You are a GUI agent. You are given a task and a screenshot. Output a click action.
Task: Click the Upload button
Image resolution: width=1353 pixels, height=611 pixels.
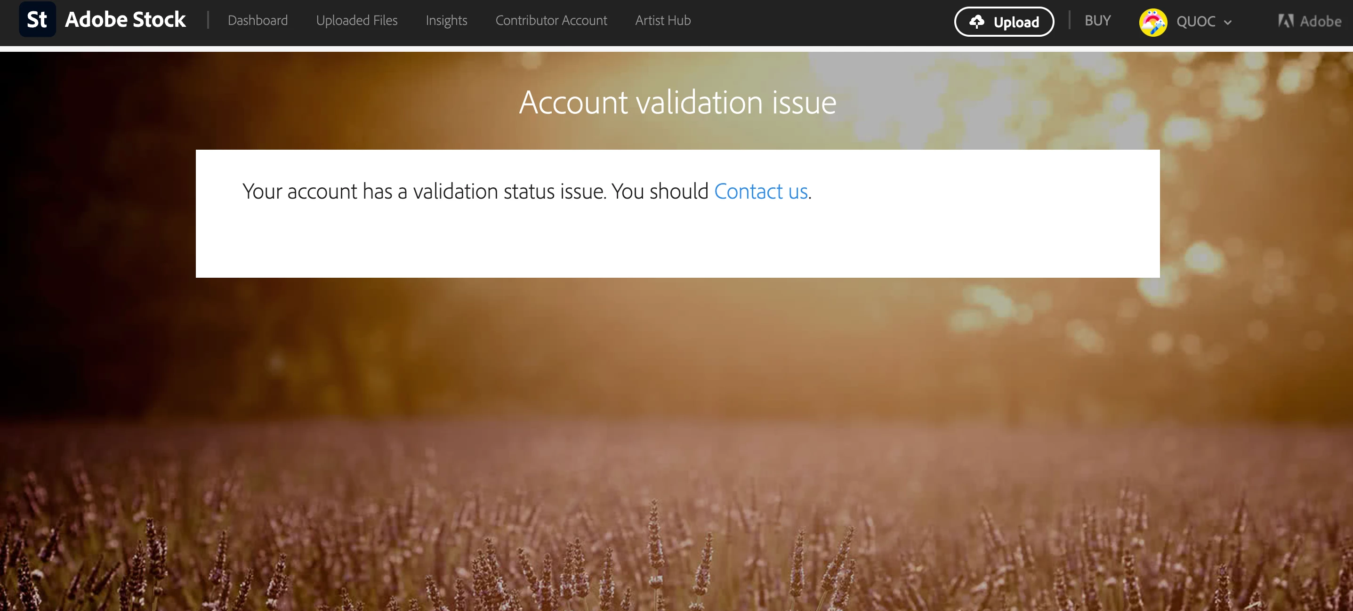(x=1004, y=22)
